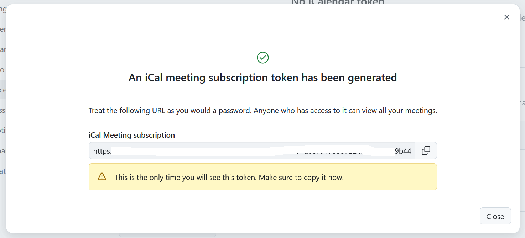525x238 pixels.
Task: Click the password-warning sentence above the URL
Action: click(262, 110)
